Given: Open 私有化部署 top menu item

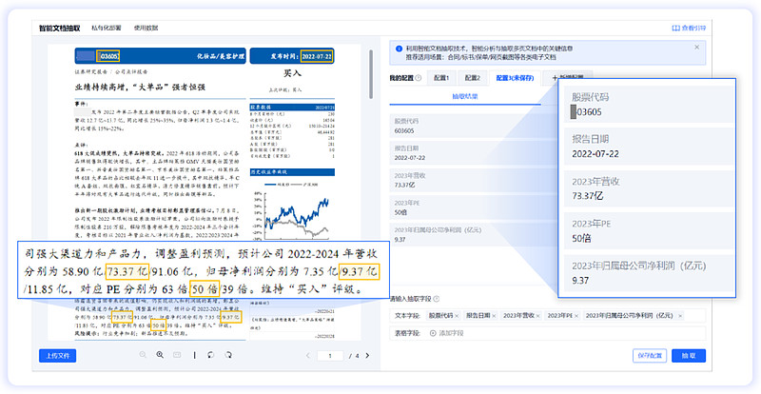Looking at the screenshot, I should point(107,29).
